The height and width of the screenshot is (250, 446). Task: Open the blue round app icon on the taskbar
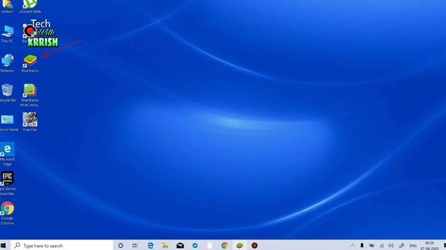click(195, 245)
